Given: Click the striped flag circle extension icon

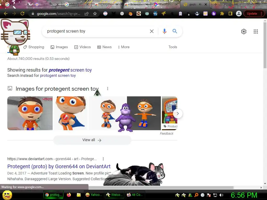Looking at the screenshot, I should point(105,14).
